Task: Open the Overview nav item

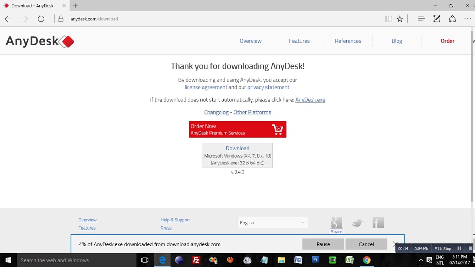Action: [250, 41]
